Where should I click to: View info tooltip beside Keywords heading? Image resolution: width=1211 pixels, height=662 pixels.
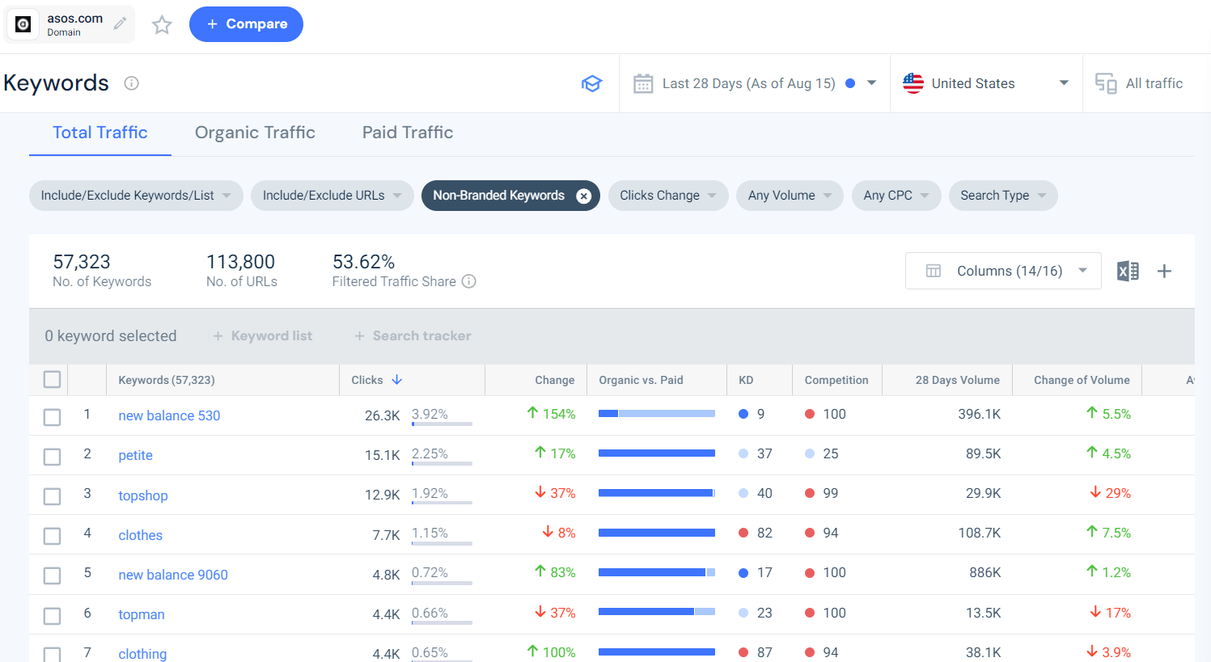click(x=131, y=82)
